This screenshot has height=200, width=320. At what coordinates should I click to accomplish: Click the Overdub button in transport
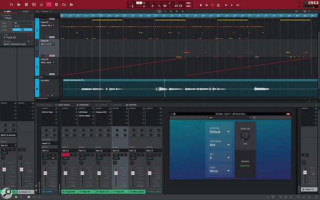[207, 5]
